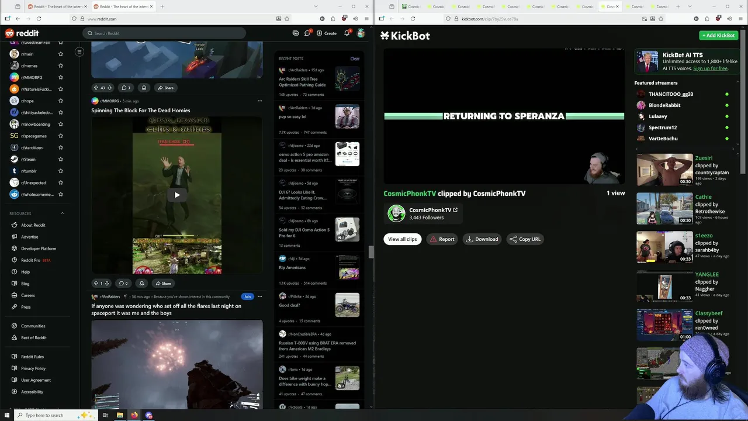The width and height of the screenshot is (748, 421).
Task: Open Arc Raiders Skill Tree recent post
Action: coord(319,82)
